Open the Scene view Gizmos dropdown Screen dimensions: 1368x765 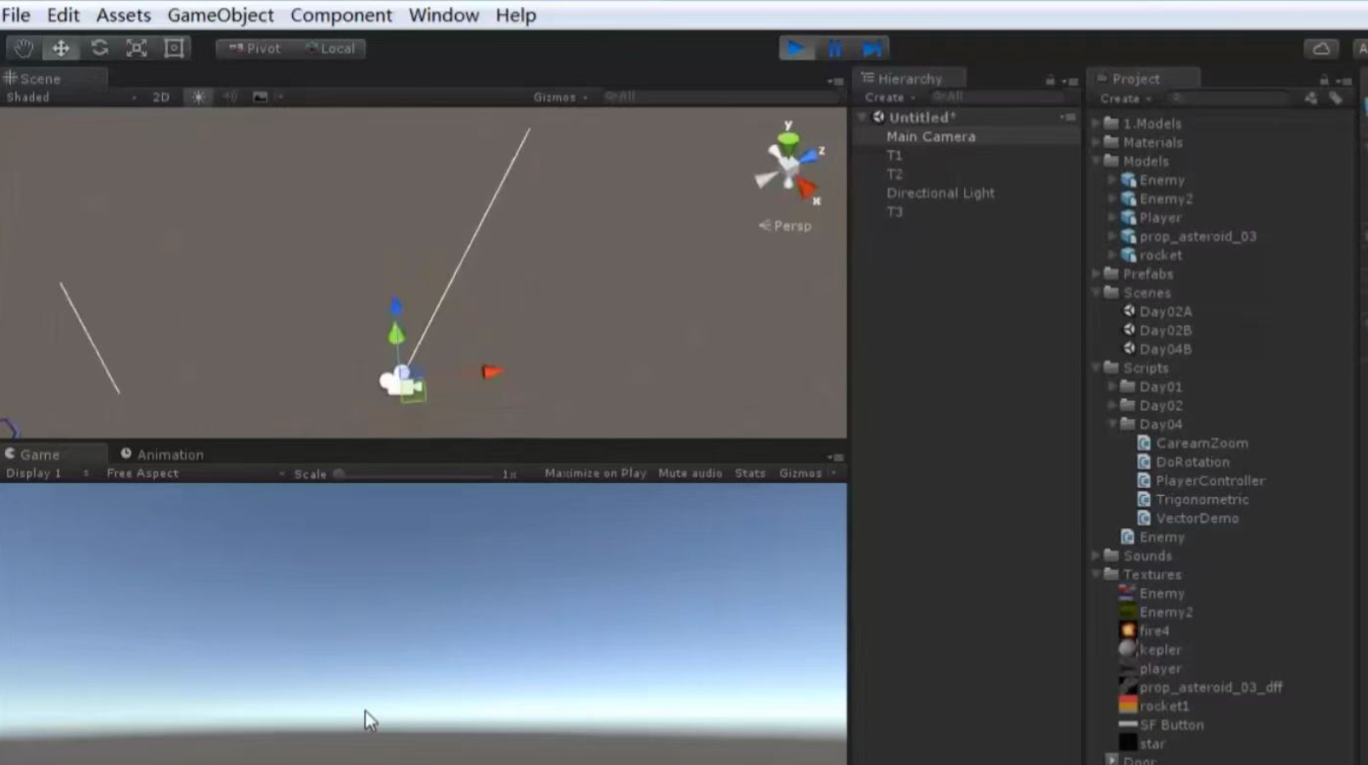click(x=560, y=97)
